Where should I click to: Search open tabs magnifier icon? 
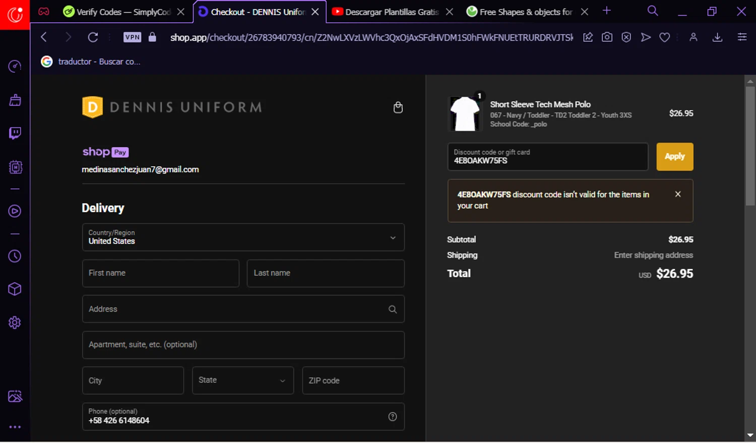click(653, 11)
